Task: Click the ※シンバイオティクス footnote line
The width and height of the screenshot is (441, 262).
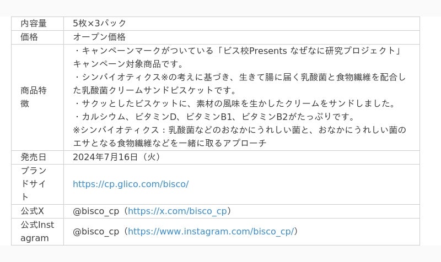Action: [x=239, y=130]
